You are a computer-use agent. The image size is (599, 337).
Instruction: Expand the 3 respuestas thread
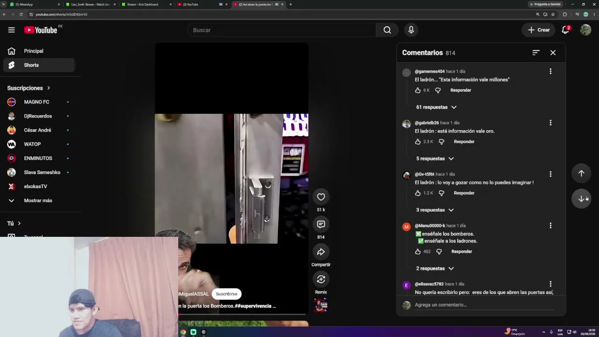435,210
